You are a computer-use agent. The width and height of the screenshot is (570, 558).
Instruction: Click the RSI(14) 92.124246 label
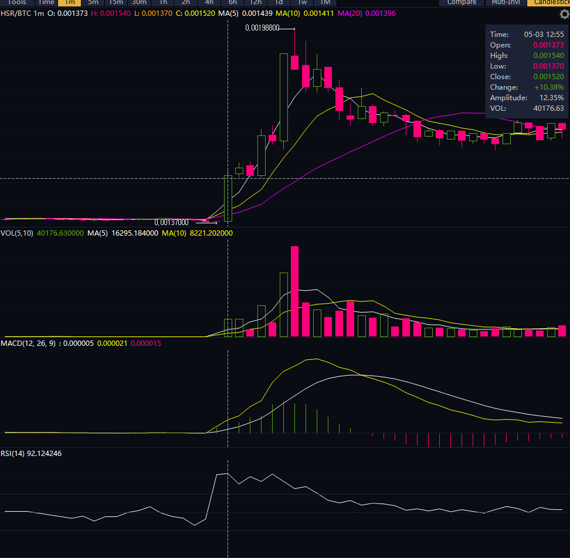[x=31, y=454]
